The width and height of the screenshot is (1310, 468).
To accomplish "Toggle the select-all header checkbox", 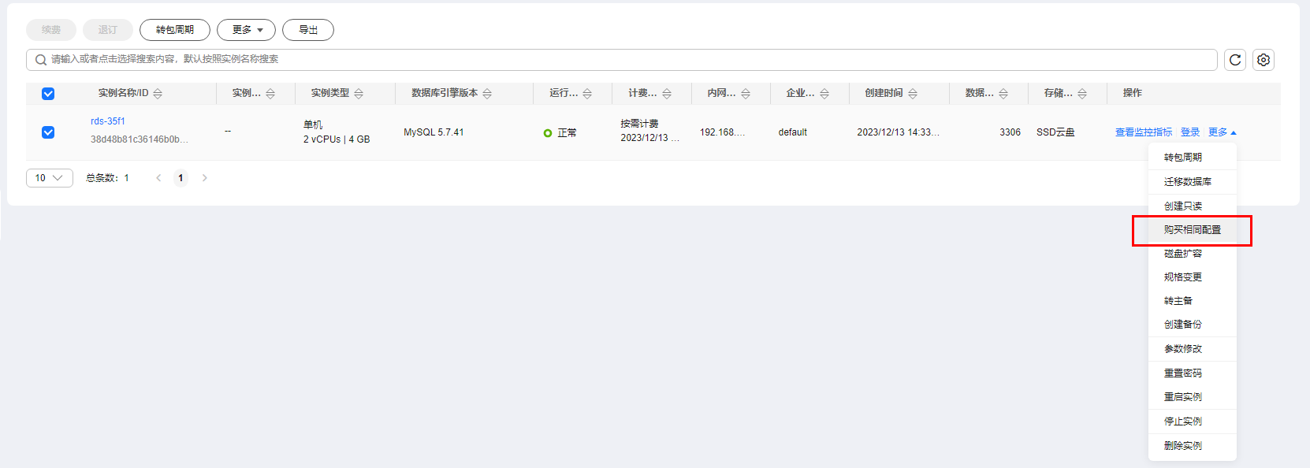I will click(48, 94).
